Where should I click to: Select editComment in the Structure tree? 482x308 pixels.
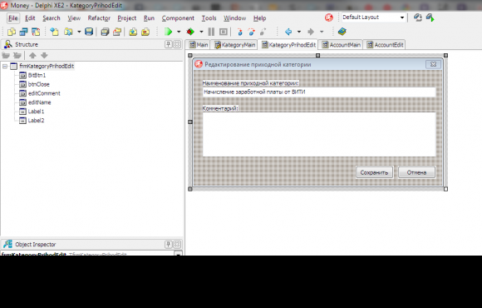44,93
